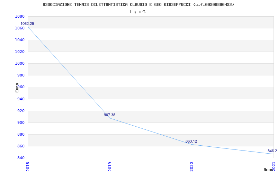Select the 2019 x-axis label
This screenshot has width=277, height=173.
point(110,167)
